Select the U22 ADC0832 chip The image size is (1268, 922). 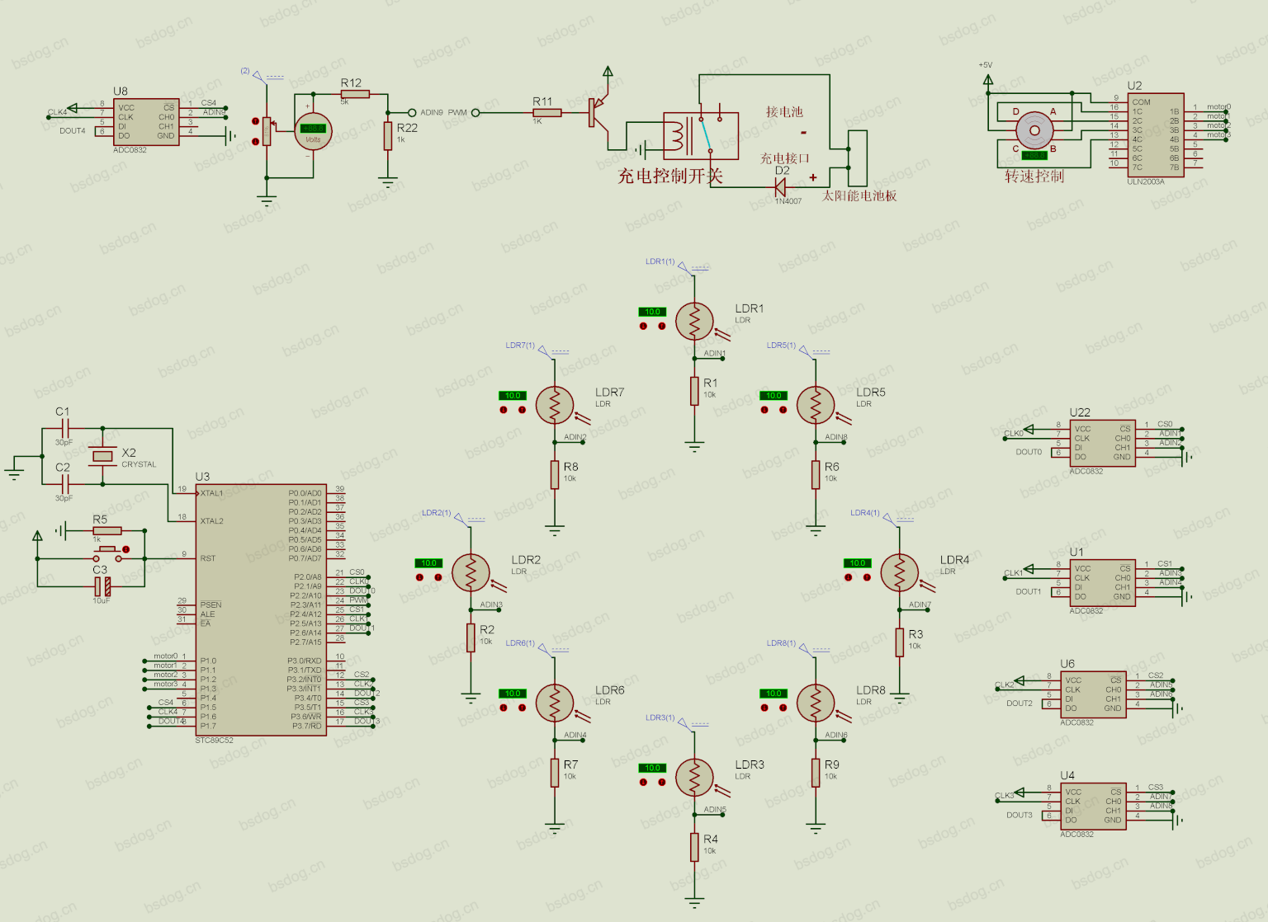pyautogui.click(x=1103, y=444)
